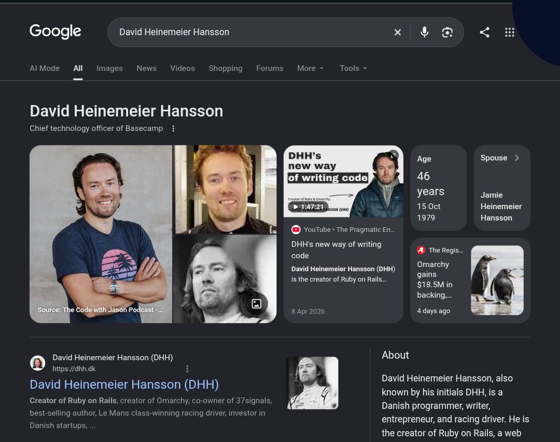Click The Register logo icon
Viewport: 560px width, 442px height.
tap(421, 250)
